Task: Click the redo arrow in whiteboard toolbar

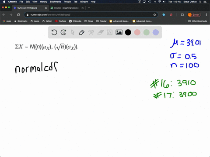Action: 63,32
